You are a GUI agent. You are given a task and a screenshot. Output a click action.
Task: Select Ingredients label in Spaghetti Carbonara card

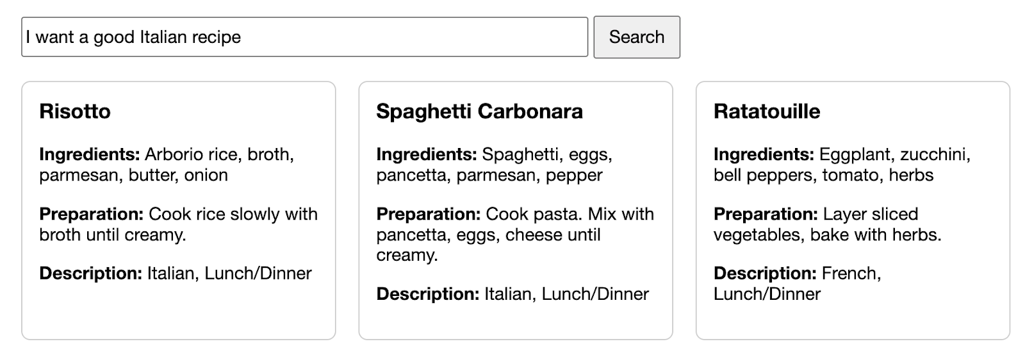click(x=426, y=154)
